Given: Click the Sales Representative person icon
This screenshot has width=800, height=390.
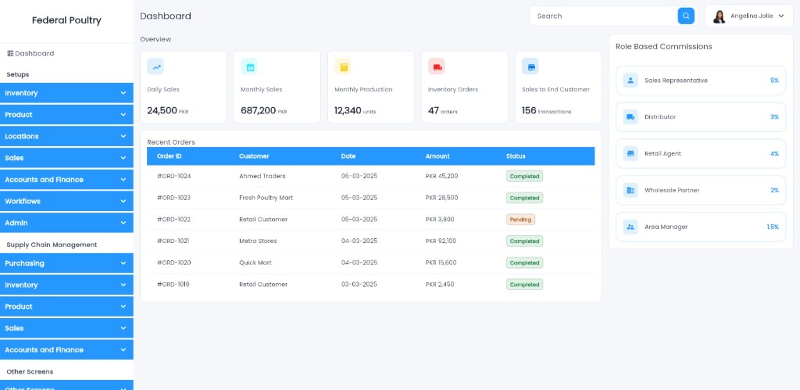Looking at the screenshot, I should [630, 81].
